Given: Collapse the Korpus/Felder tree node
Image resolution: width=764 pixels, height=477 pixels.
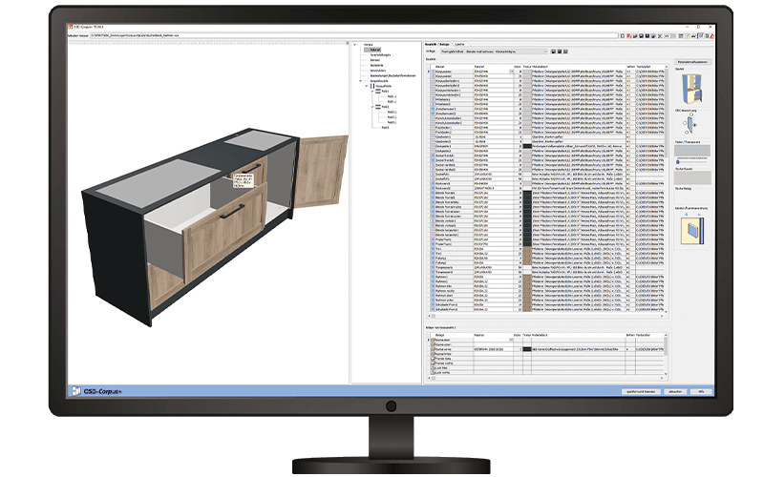Looking at the screenshot, I should (x=367, y=86).
